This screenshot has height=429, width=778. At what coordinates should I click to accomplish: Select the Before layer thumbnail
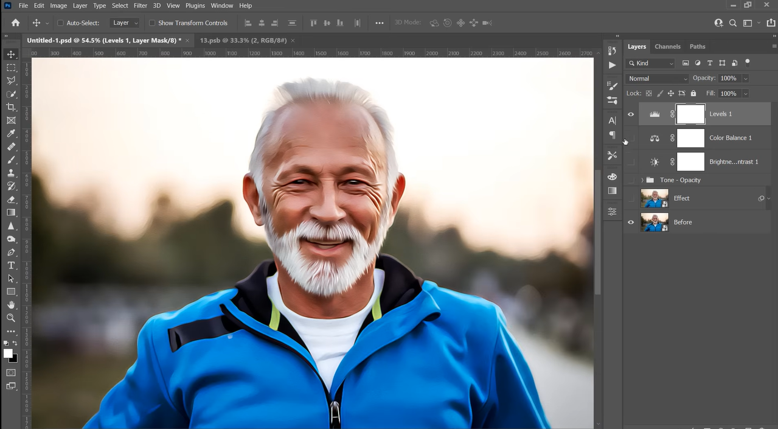pos(655,222)
